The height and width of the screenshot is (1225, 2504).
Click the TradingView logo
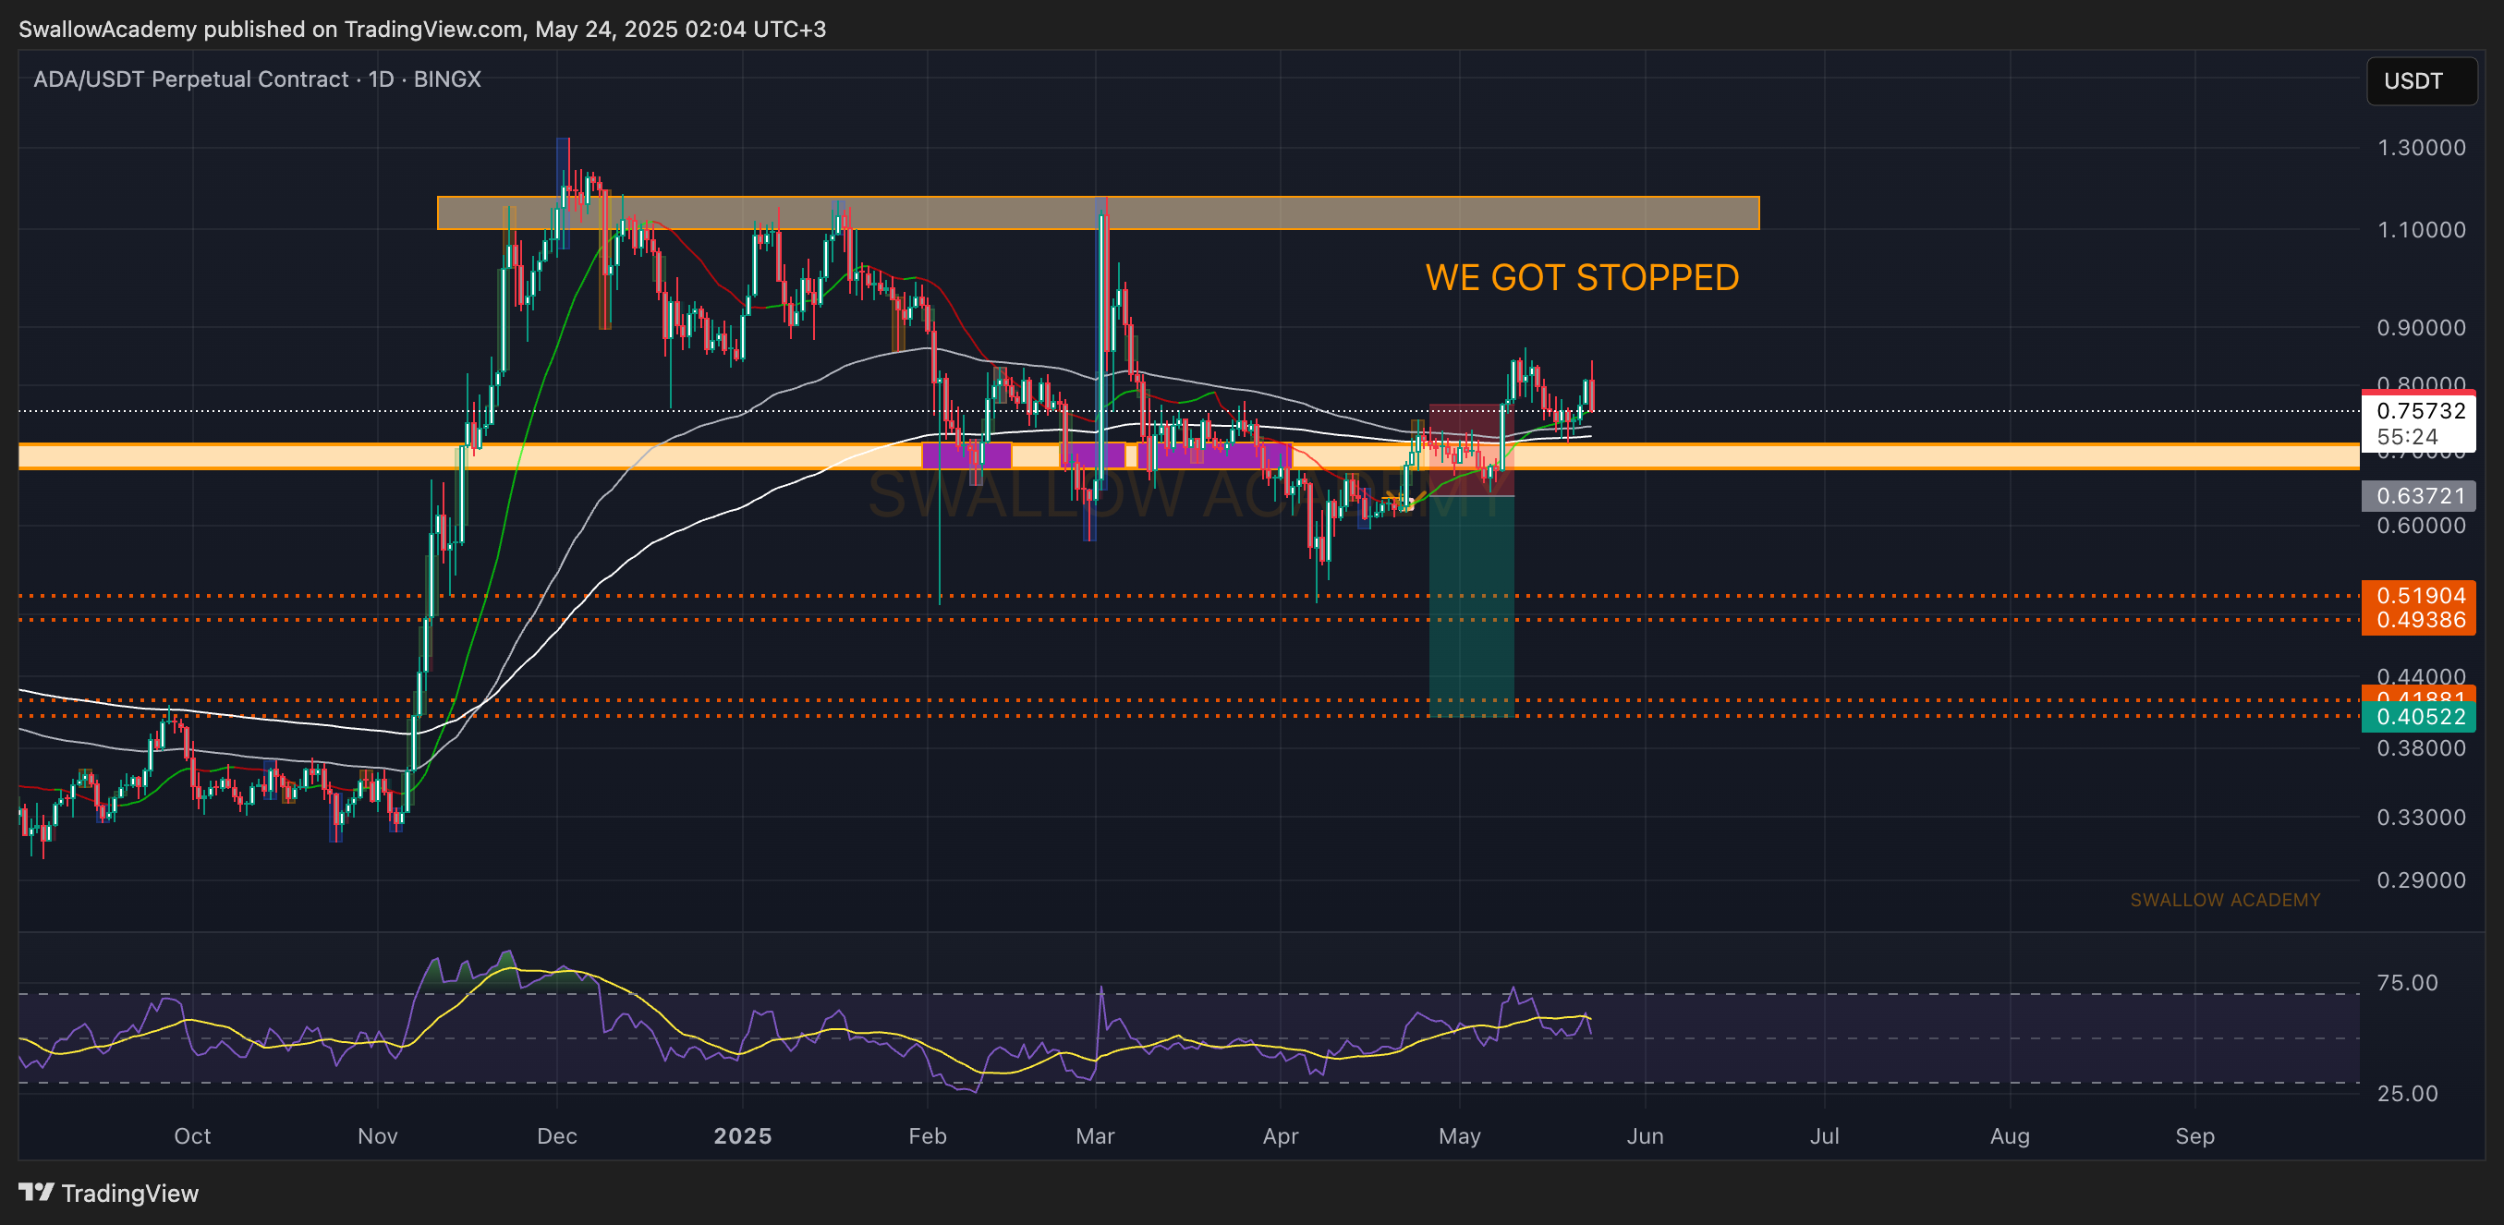click(x=108, y=1193)
